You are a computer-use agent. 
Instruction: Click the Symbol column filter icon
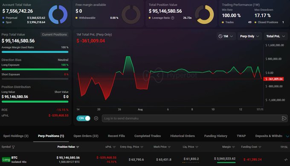[x=13, y=147]
